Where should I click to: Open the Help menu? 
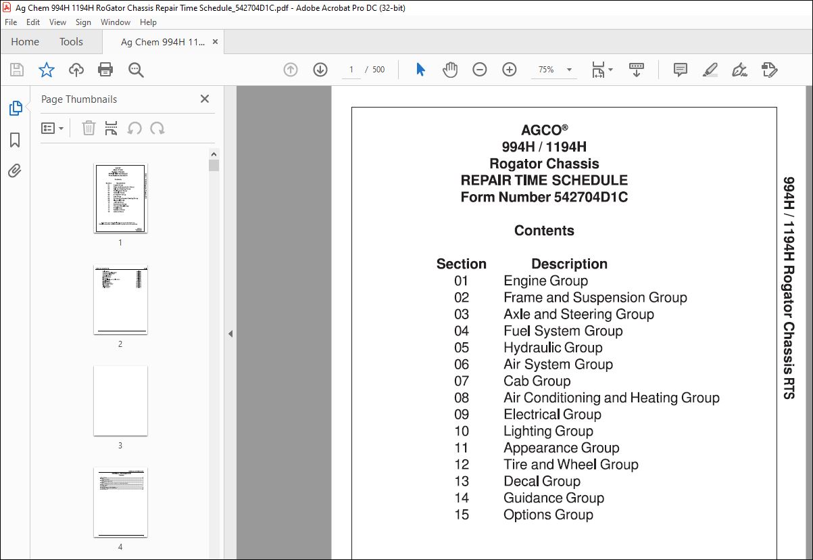click(148, 22)
